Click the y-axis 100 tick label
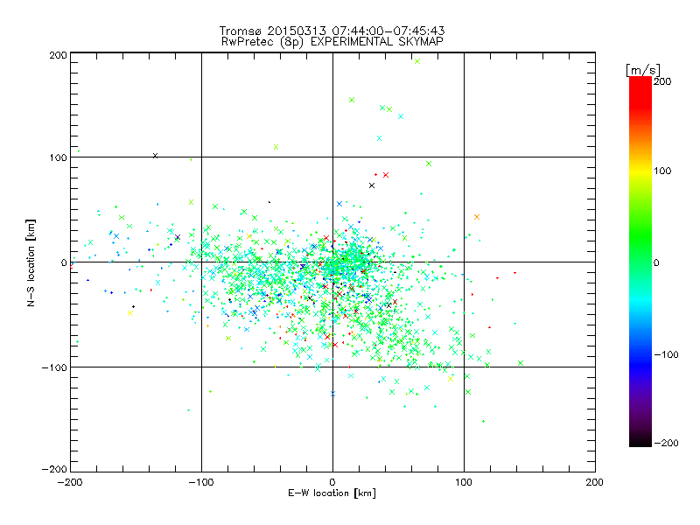 [x=58, y=158]
